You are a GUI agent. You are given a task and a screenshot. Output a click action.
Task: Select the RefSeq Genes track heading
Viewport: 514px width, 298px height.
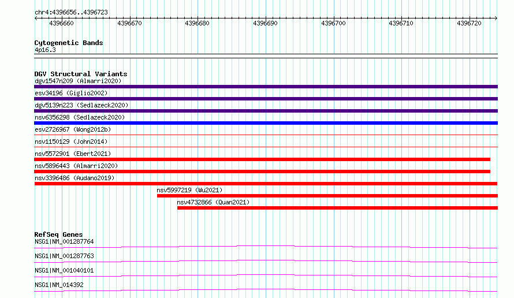click(x=59, y=234)
